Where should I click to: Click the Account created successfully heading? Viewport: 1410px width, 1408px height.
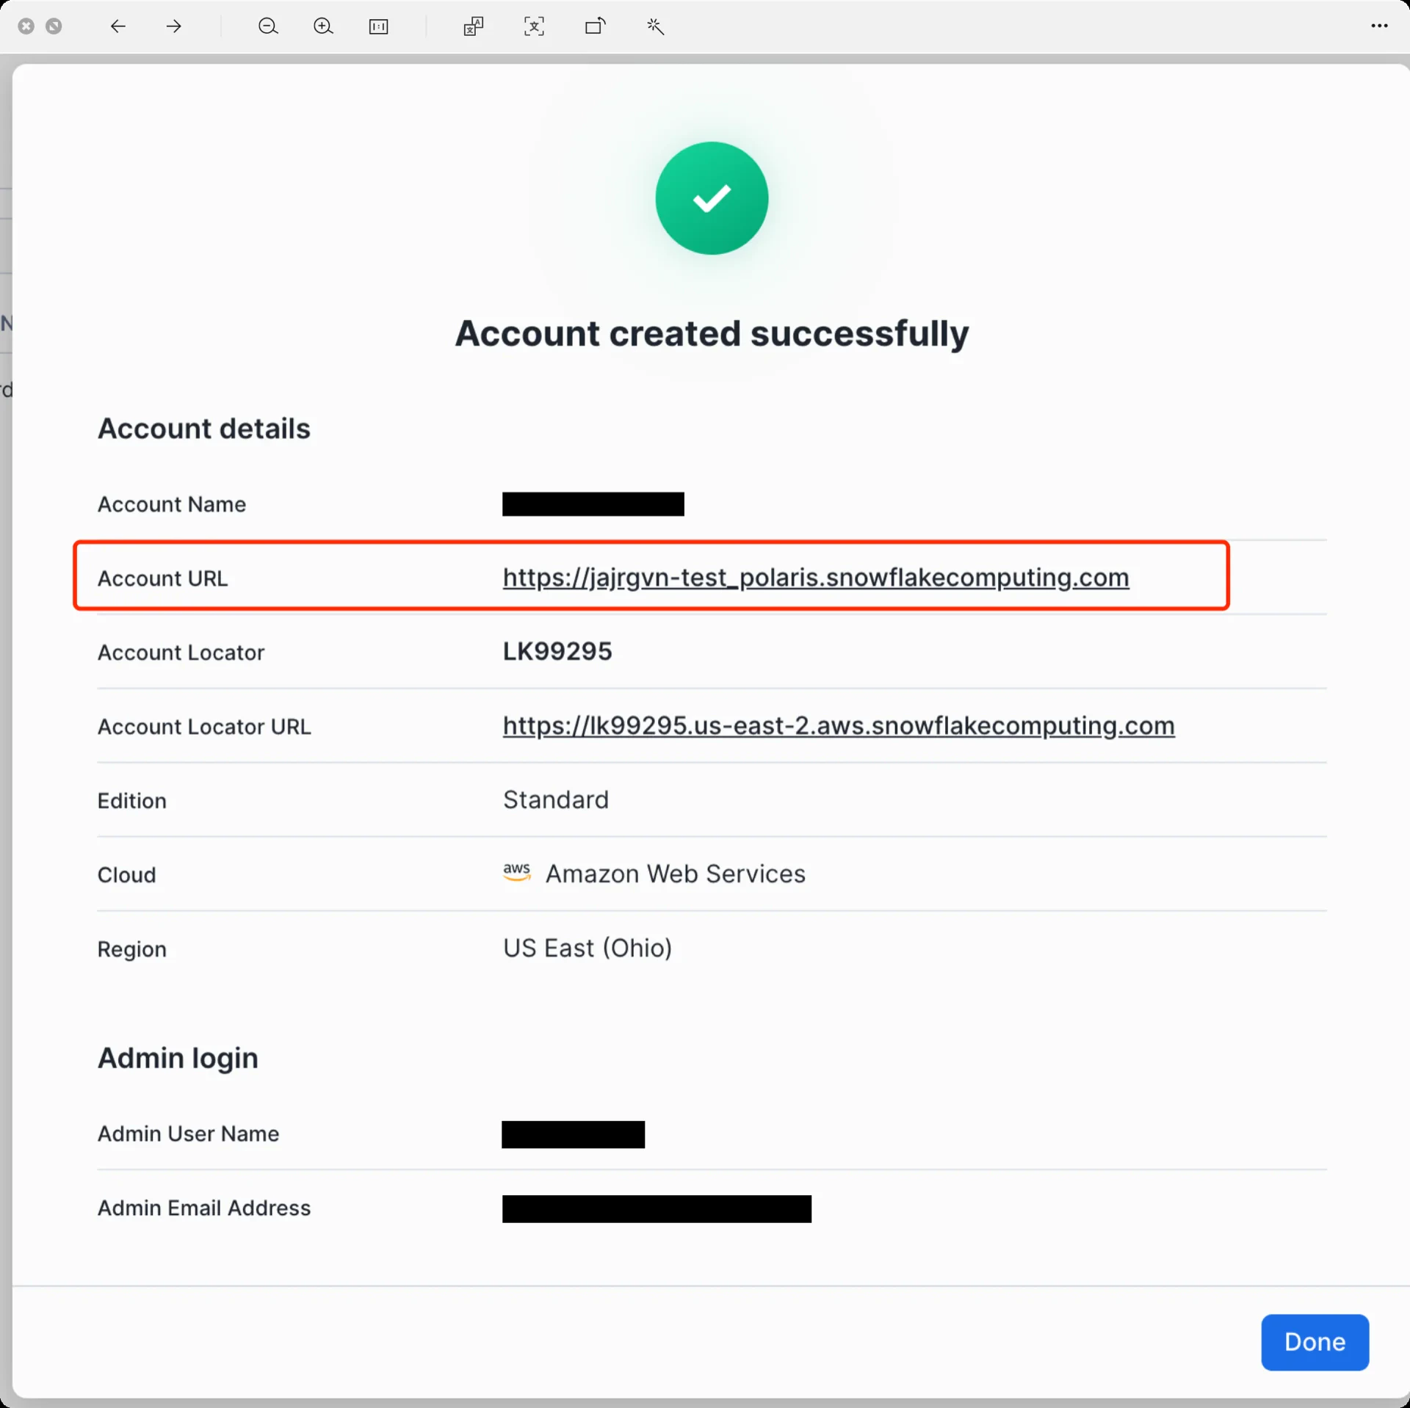pyautogui.click(x=712, y=334)
